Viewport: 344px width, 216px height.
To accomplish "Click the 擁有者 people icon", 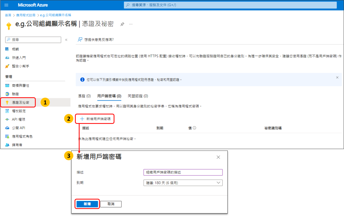I will click(x=7, y=145).
